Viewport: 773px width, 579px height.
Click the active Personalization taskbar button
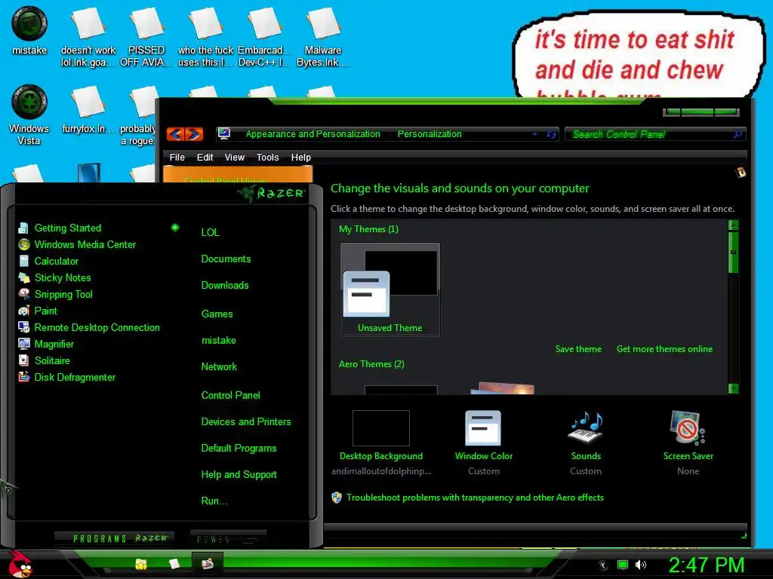pyautogui.click(x=208, y=563)
